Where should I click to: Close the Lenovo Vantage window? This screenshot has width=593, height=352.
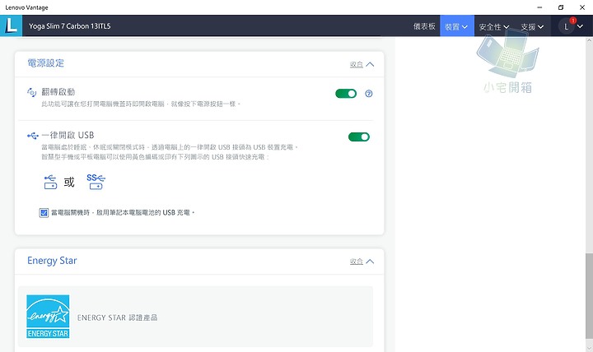click(x=582, y=7)
